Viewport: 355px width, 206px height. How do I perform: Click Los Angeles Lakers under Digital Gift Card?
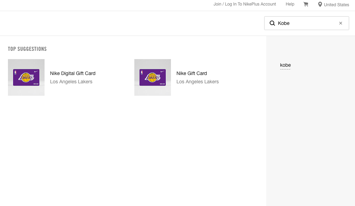[x=71, y=82]
